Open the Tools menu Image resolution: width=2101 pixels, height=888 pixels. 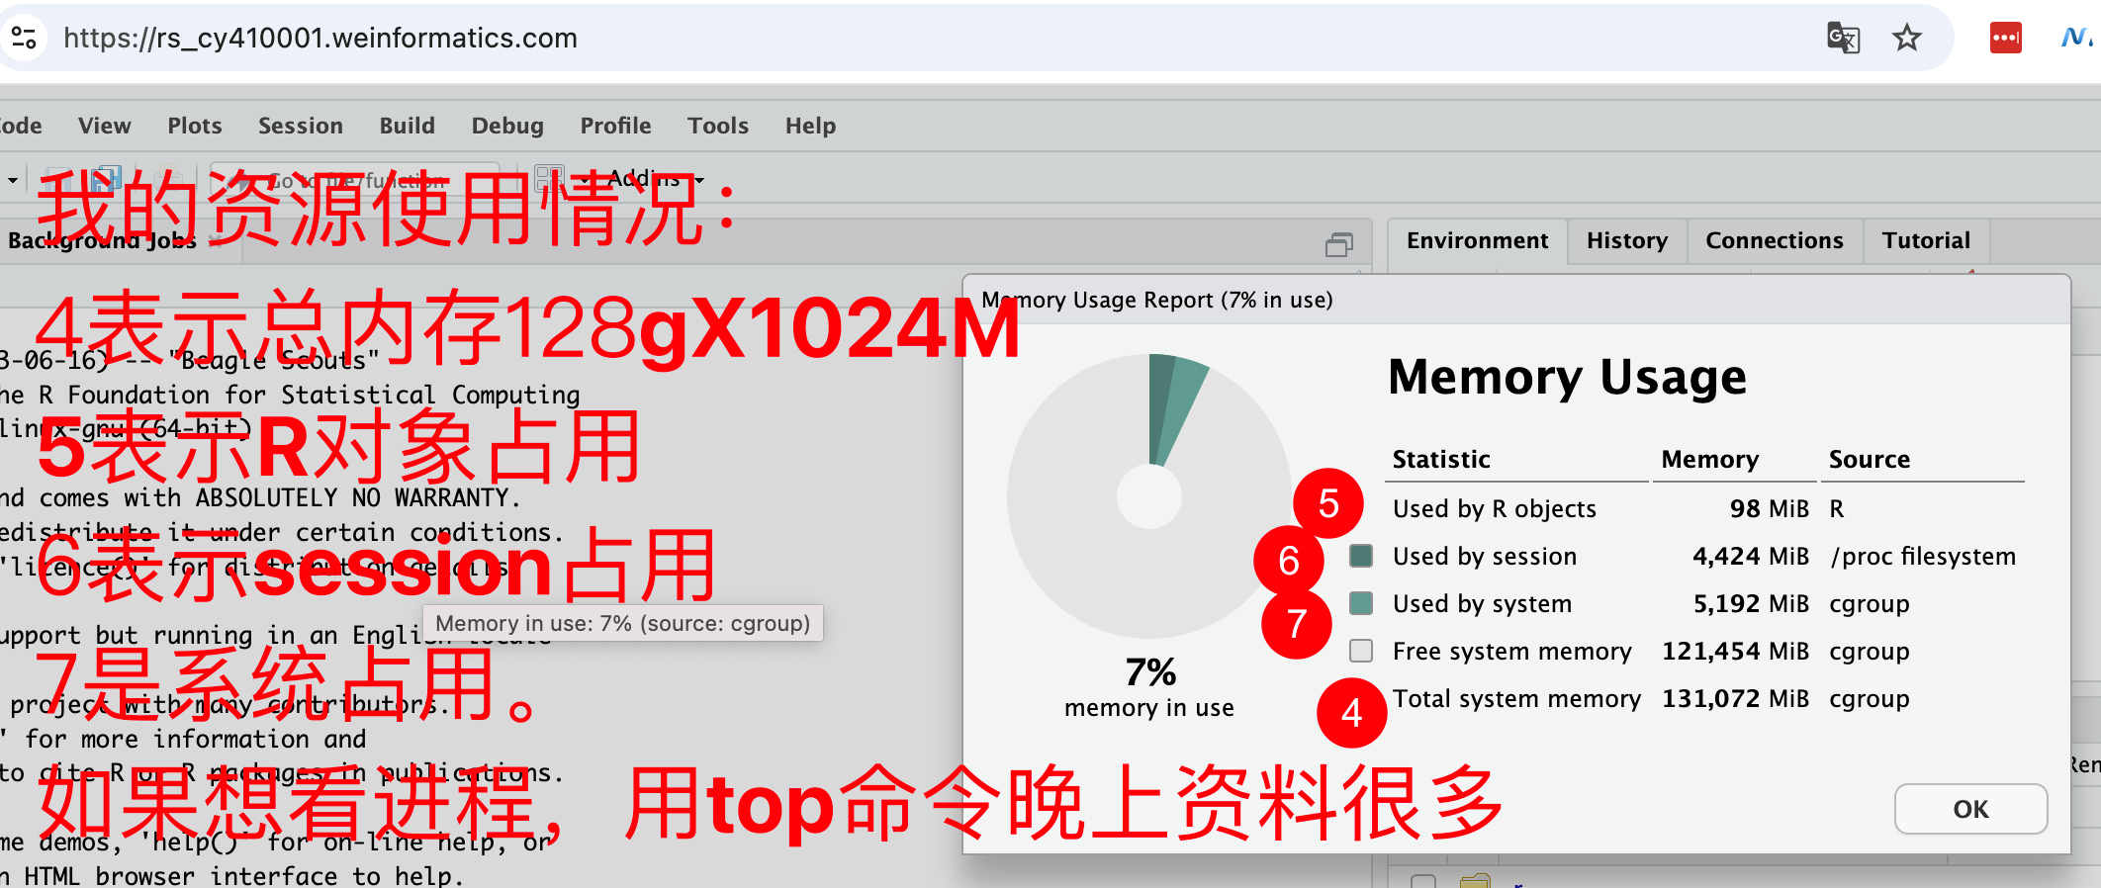717,126
